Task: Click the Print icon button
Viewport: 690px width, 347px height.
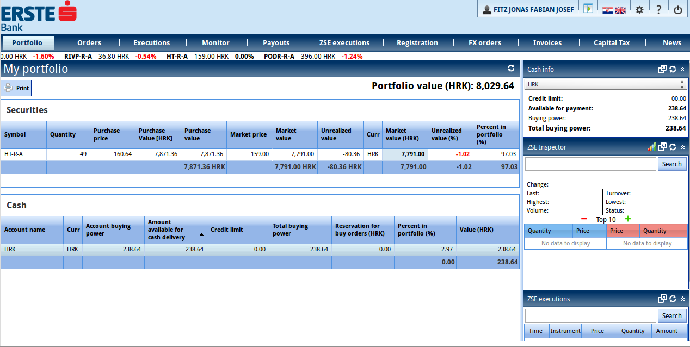Action: point(16,88)
